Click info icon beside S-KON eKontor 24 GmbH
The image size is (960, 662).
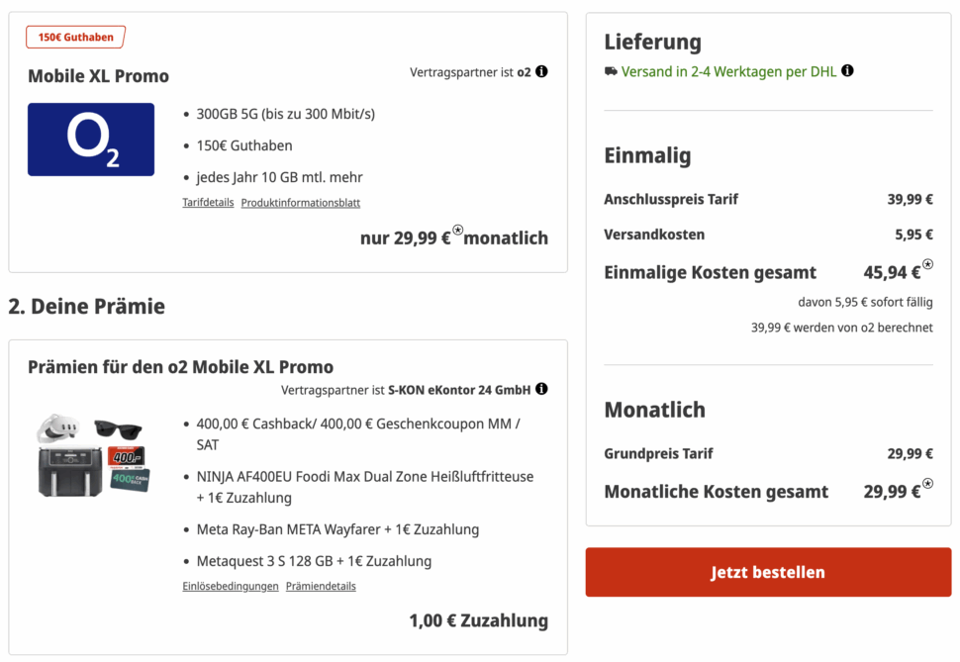541,390
